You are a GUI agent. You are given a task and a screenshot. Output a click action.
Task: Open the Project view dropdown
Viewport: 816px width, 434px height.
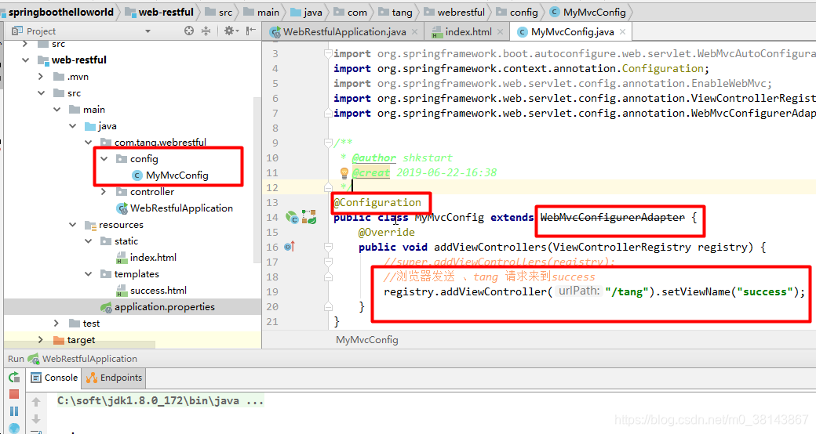tap(148, 31)
